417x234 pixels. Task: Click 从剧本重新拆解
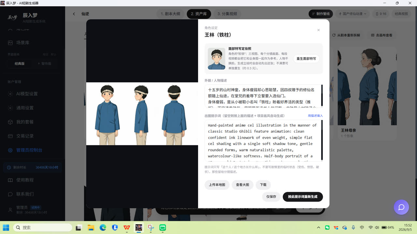(x=346, y=35)
